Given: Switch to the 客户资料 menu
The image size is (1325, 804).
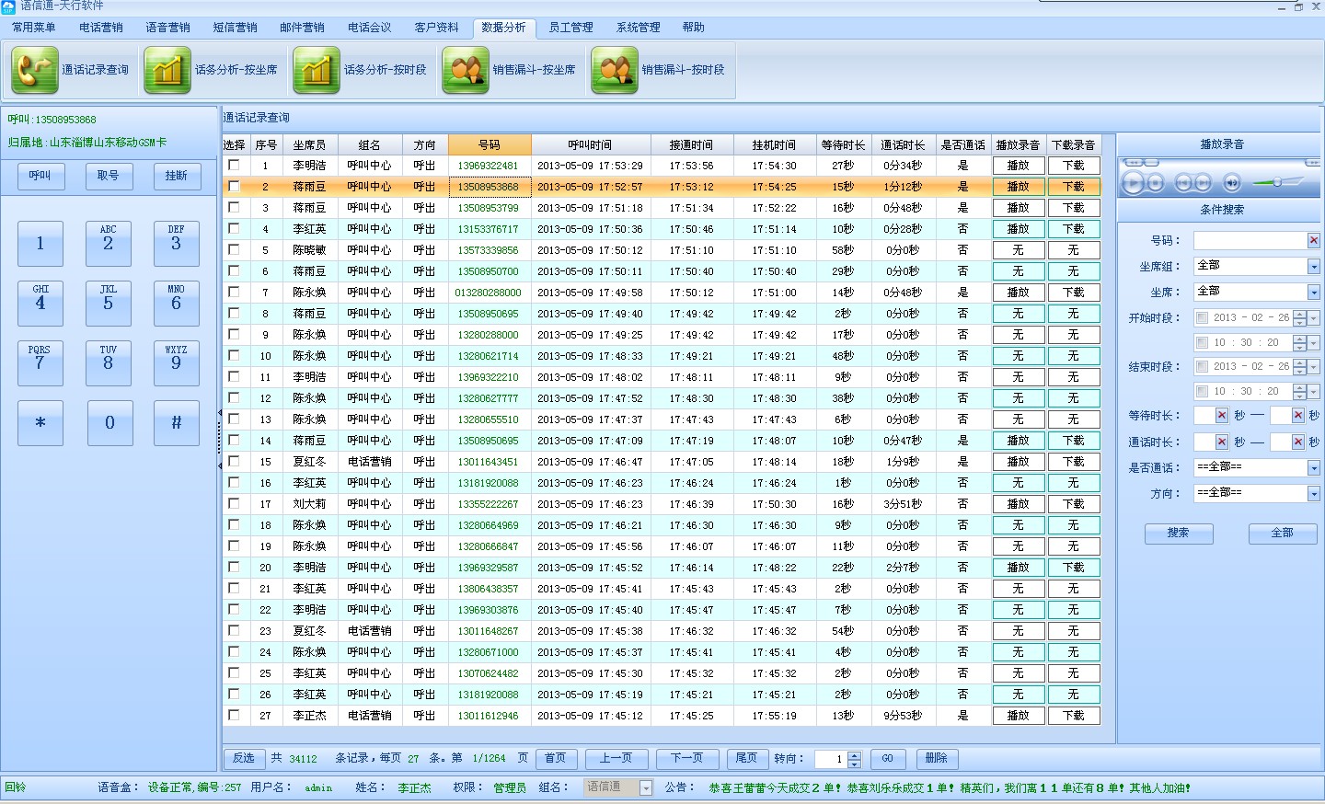Looking at the screenshot, I should click(436, 28).
